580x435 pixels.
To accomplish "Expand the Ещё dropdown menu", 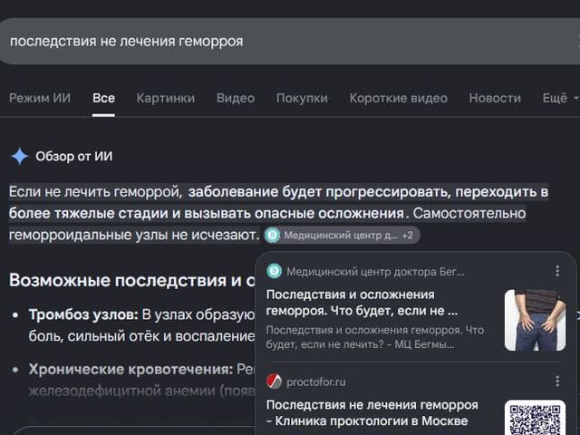I will 560,98.
